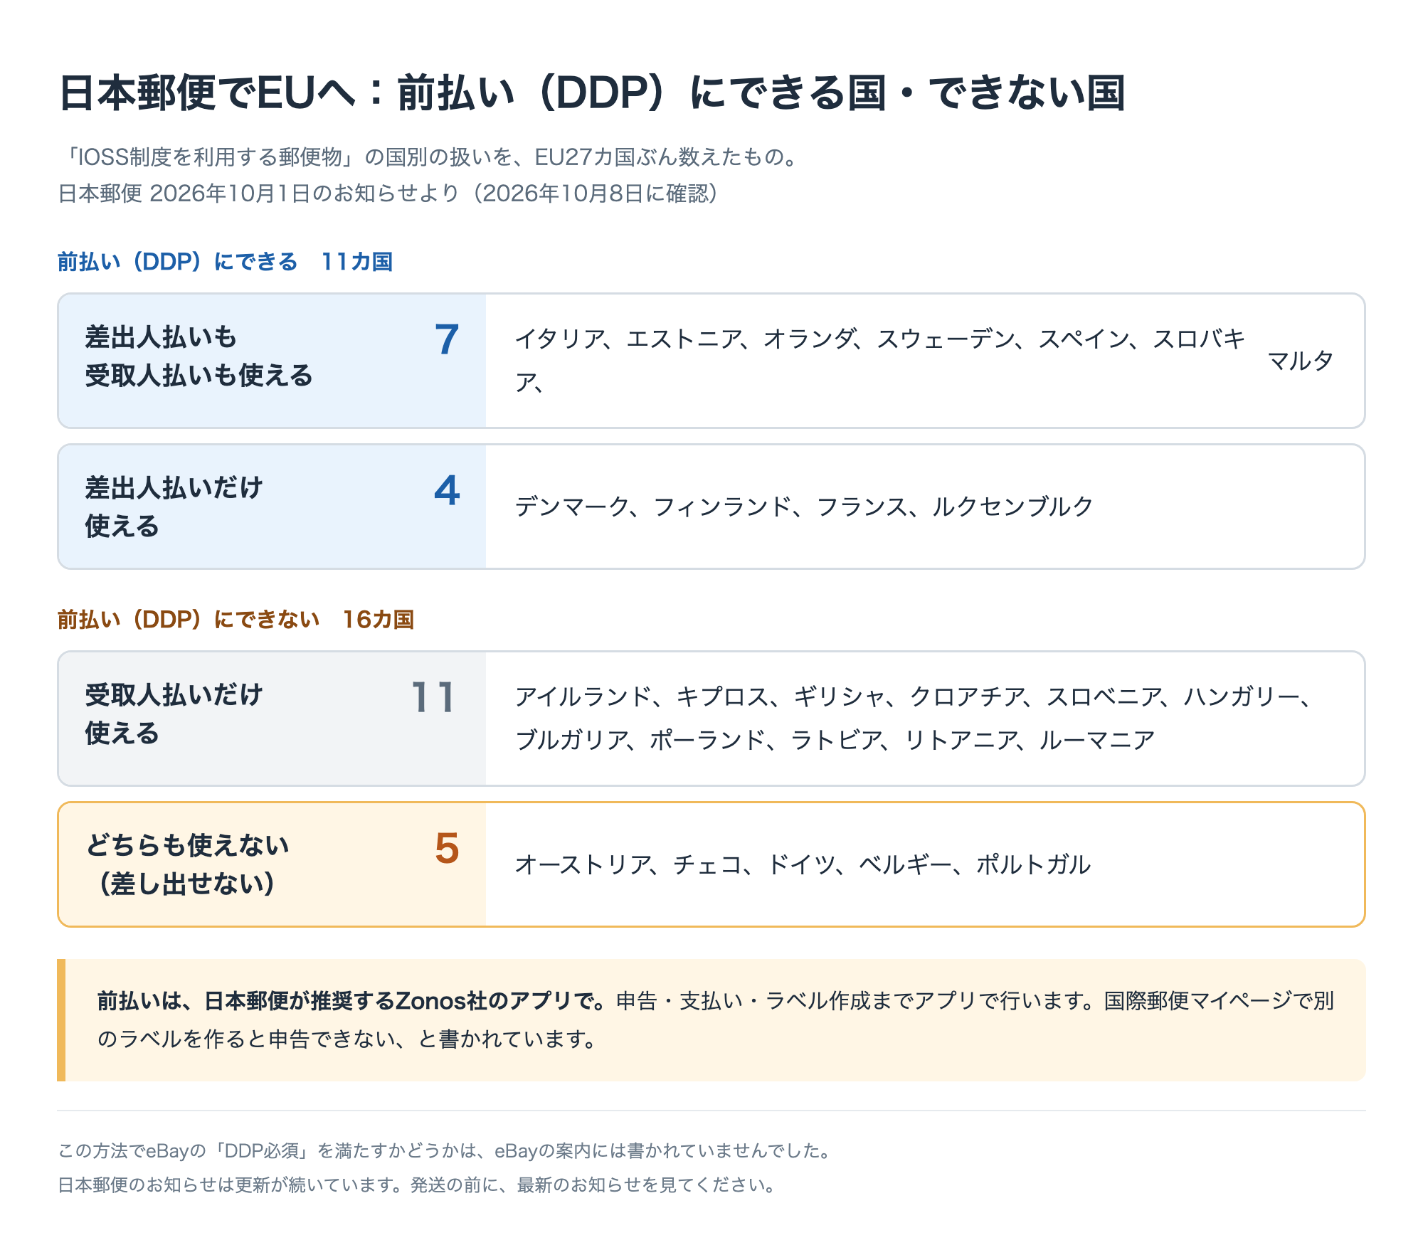
Task: Click the footnote 日本郵便のお知らせは更新が続いています
Action: (418, 1185)
